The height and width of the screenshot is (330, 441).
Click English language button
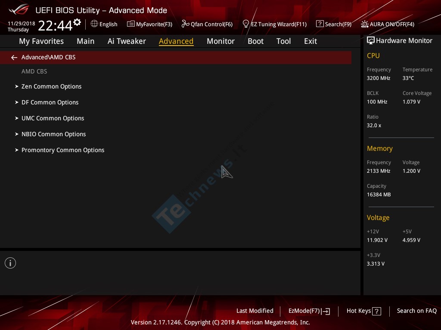108,24
